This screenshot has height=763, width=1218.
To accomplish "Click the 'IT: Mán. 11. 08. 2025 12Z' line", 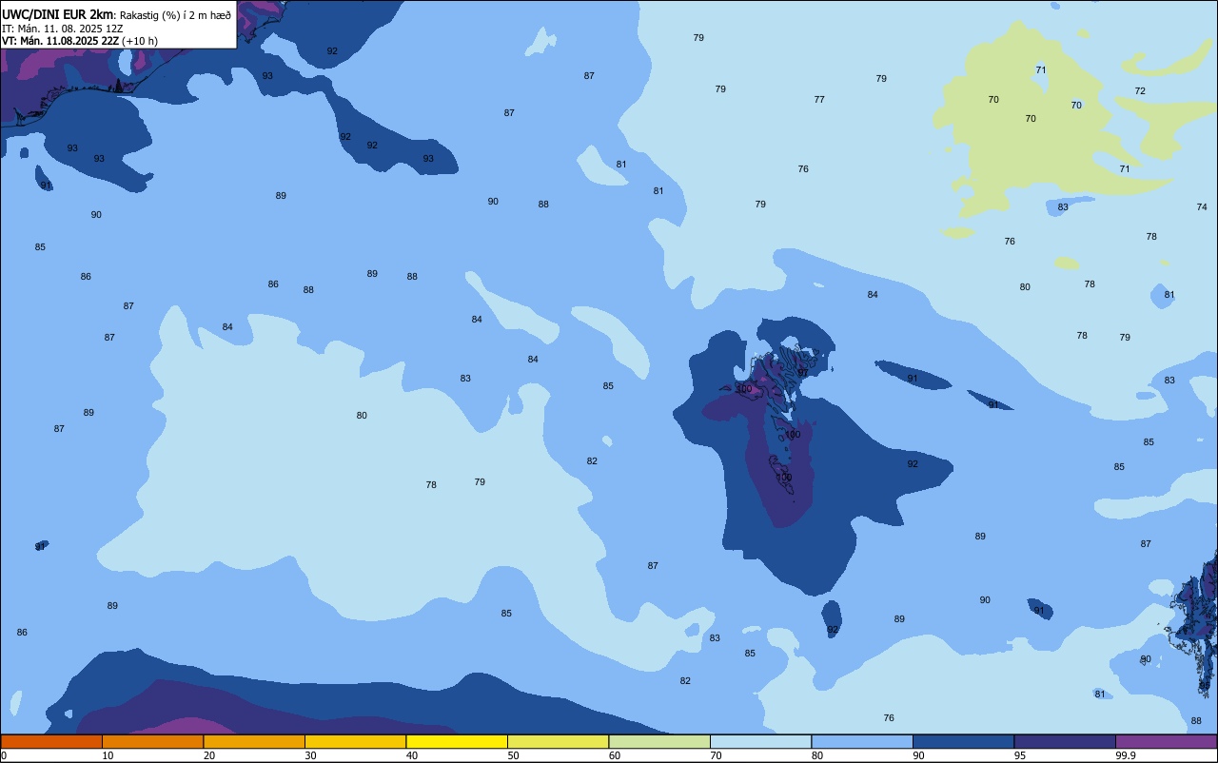I will (63, 29).
